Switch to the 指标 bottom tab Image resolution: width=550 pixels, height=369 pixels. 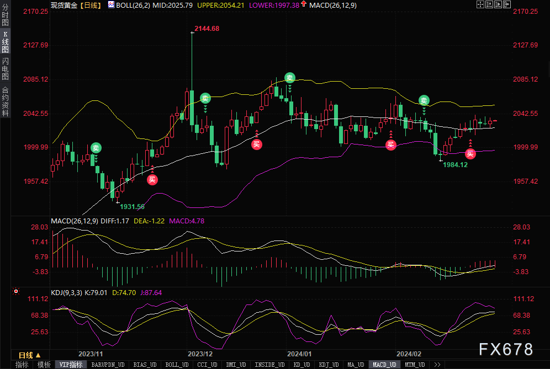tap(22, 365)
